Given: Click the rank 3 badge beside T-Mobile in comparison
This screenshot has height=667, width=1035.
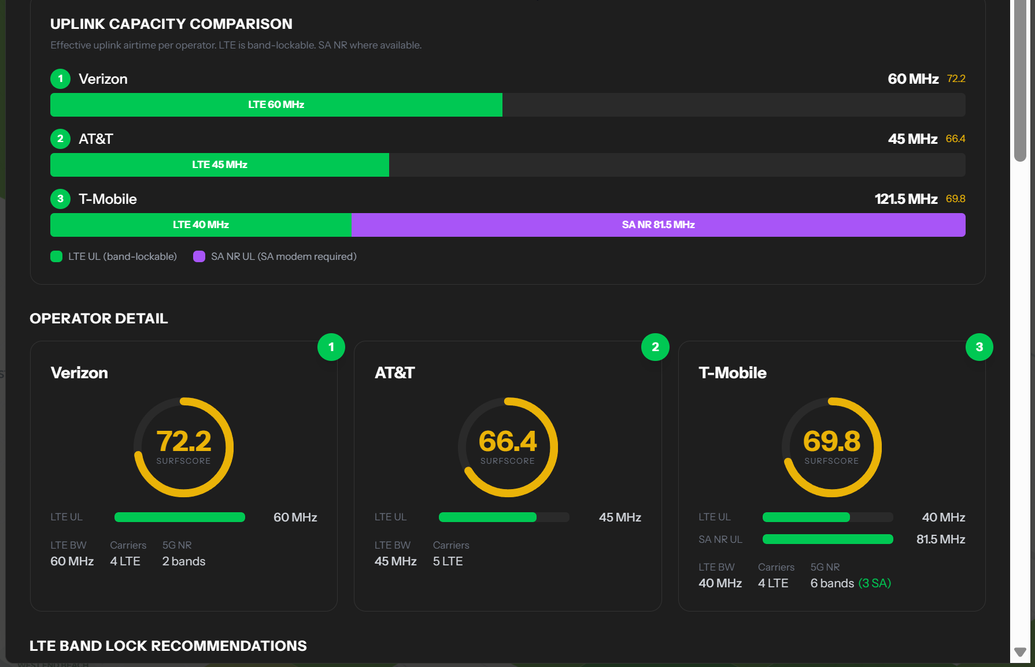Looking at the screenshot, I should point(60,199).
